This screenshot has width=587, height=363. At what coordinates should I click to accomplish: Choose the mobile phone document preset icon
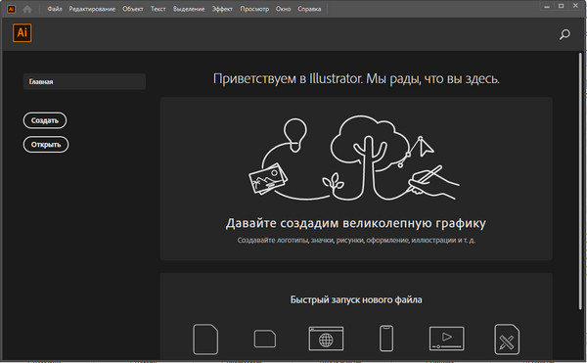(386, 339)
